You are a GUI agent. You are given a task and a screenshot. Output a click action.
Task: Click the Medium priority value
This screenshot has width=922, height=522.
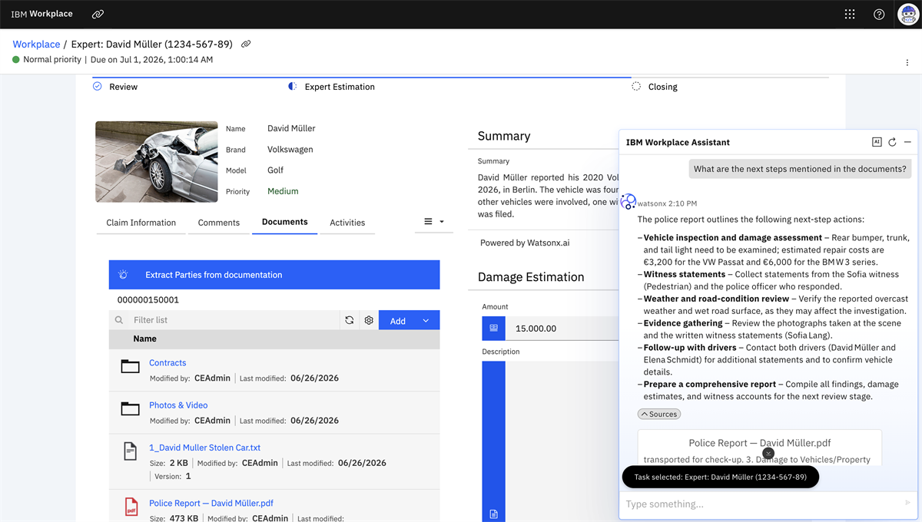[283, 191]
